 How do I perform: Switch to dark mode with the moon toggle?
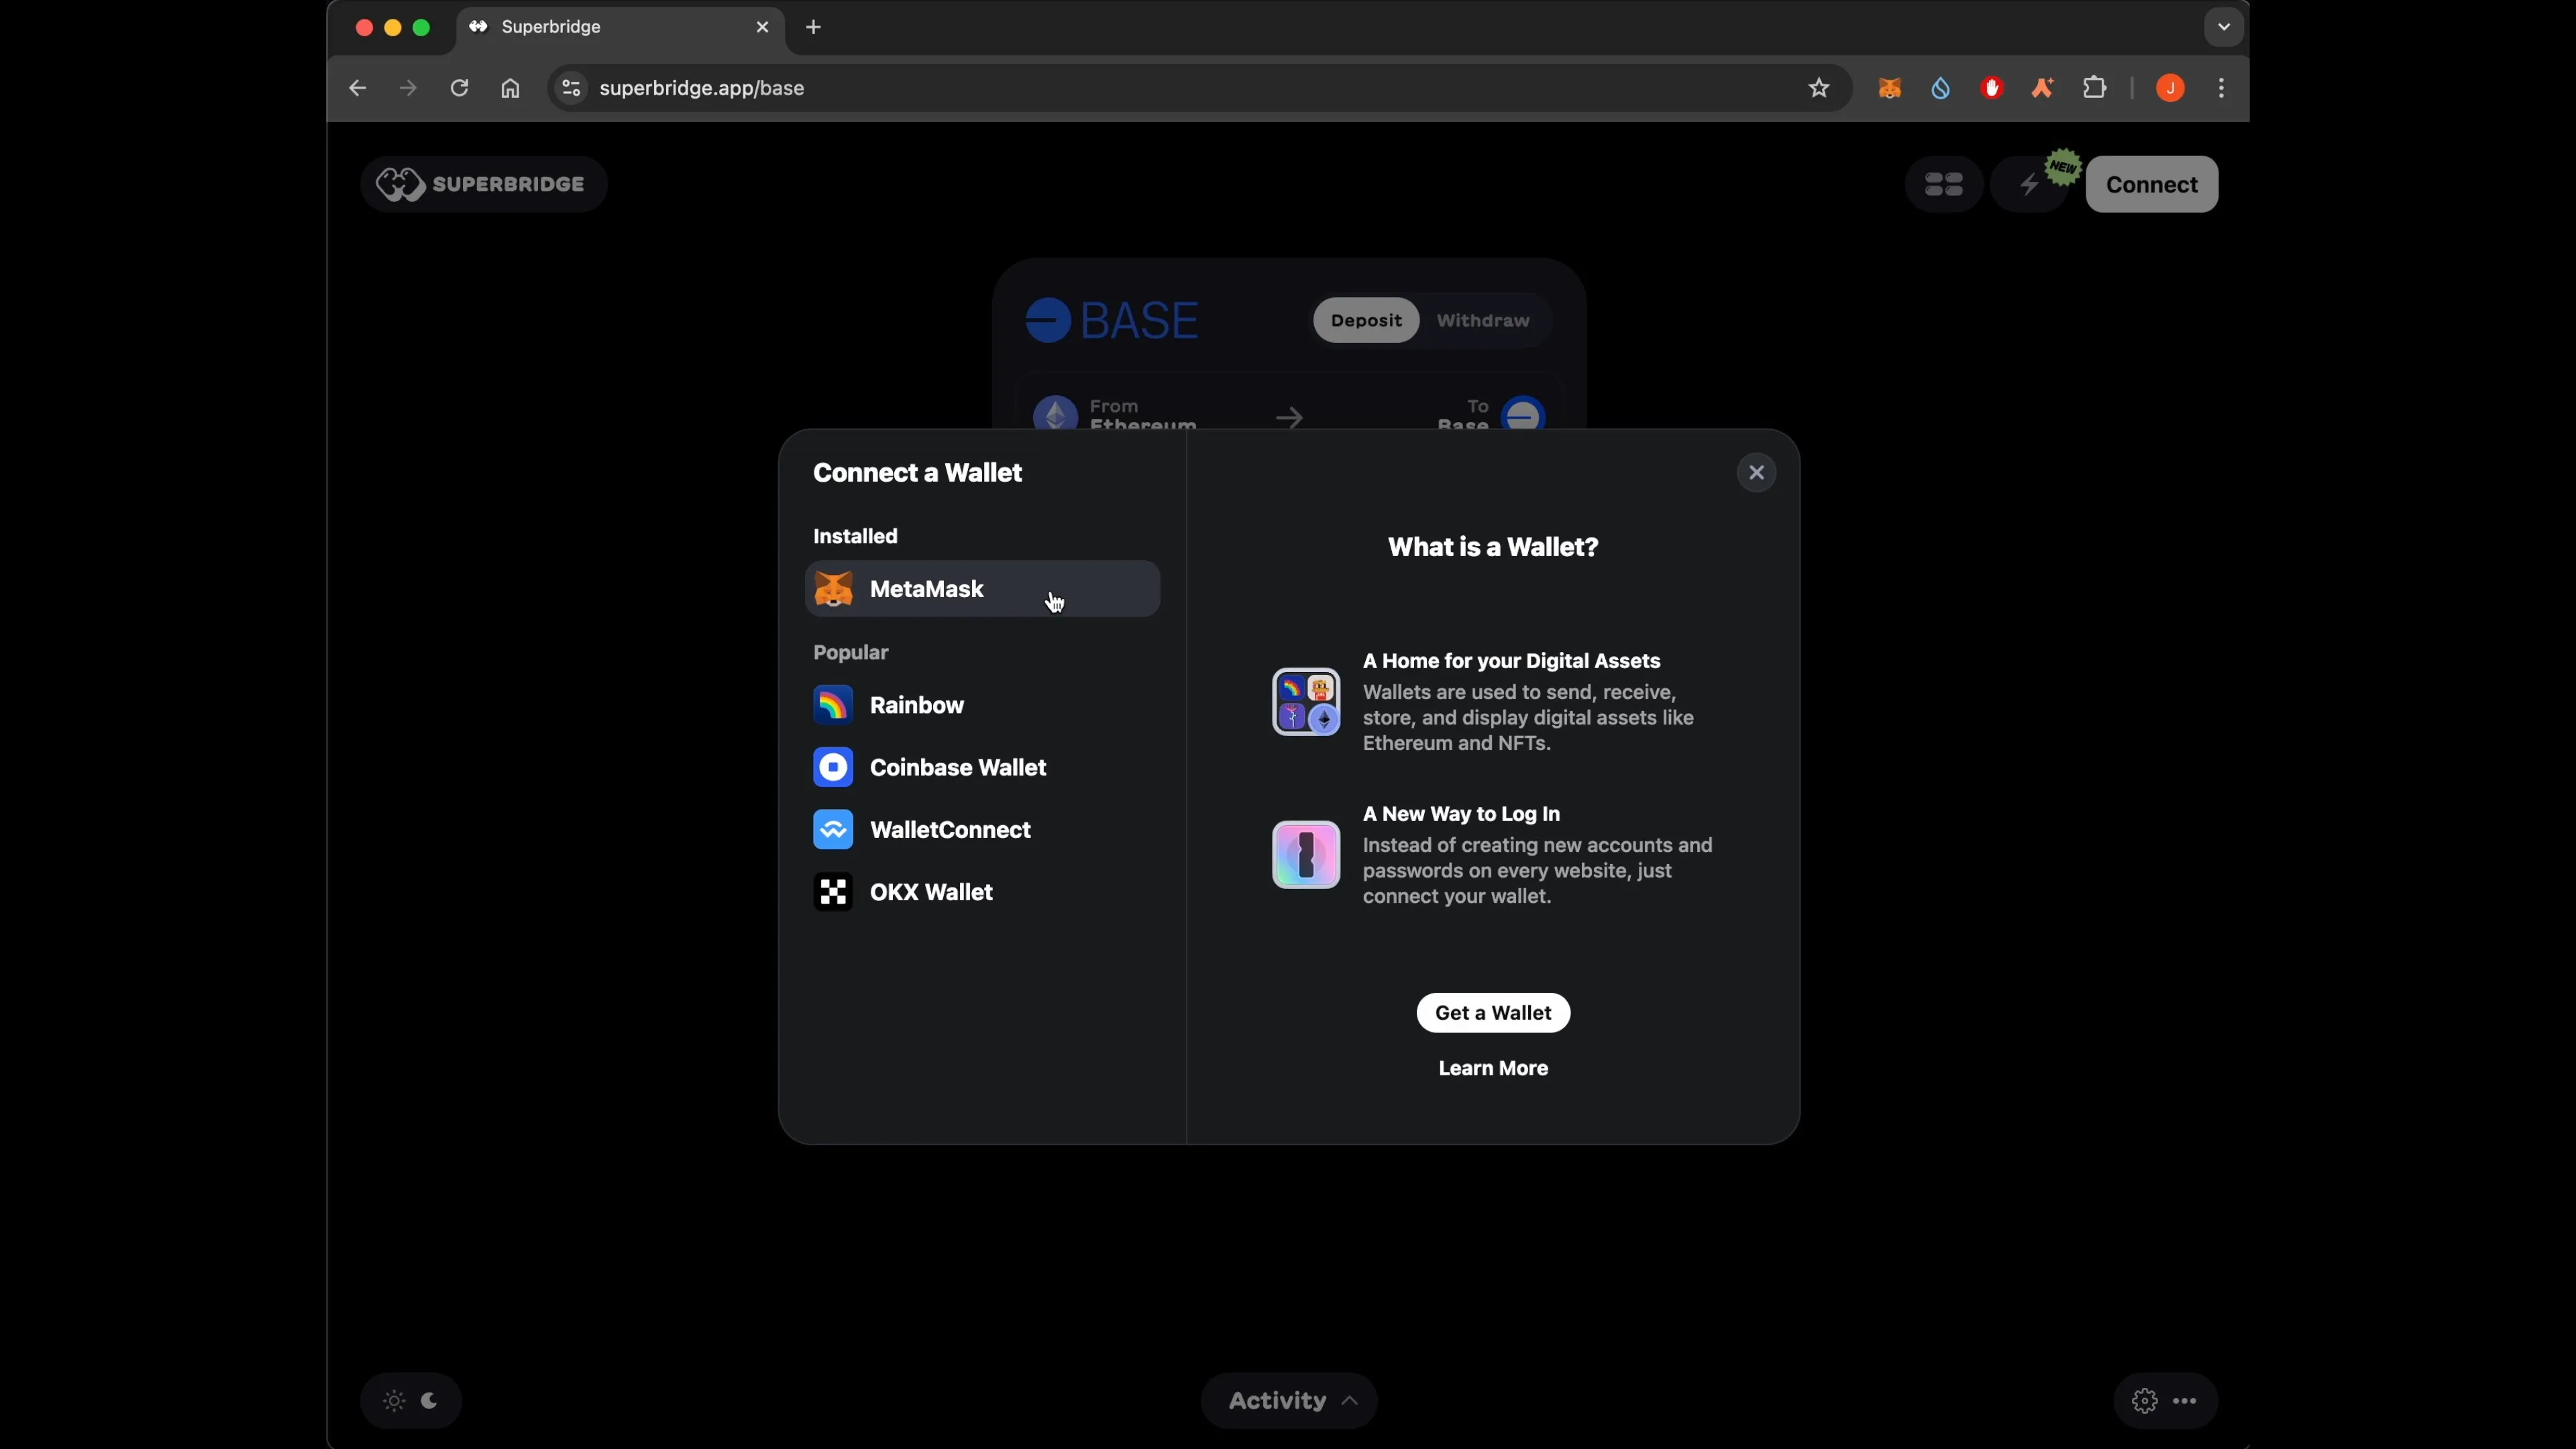coord(430,1400)
